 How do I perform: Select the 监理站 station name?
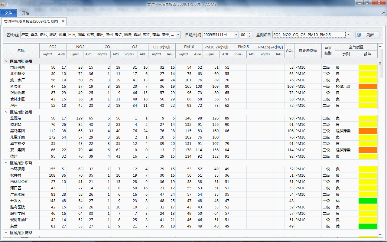point(15,118)
